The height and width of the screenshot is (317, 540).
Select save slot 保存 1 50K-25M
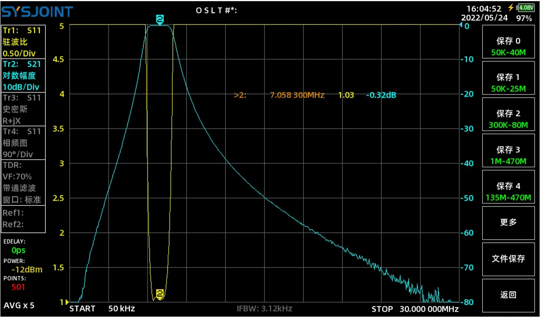508,78
